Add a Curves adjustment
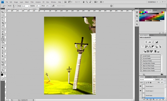Viewport: 167px width, 101px height. pyautogui.click(x=153, y=42)
